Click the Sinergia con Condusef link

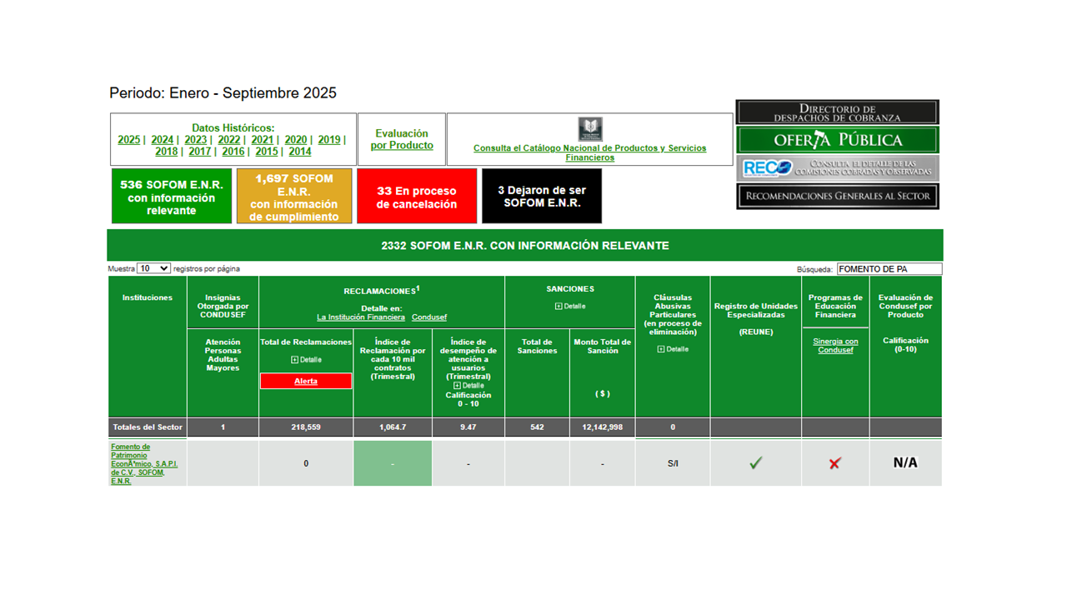click(835, 344)
